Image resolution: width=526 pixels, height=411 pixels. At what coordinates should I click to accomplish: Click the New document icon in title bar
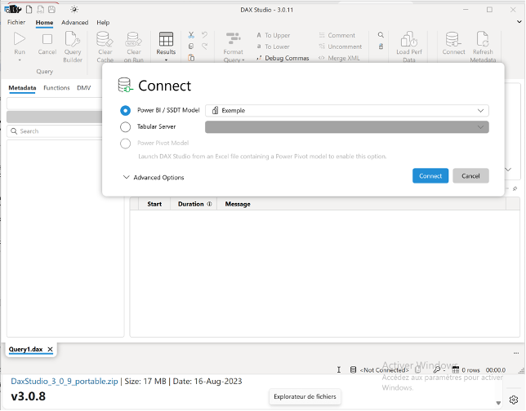click(29, 10)
